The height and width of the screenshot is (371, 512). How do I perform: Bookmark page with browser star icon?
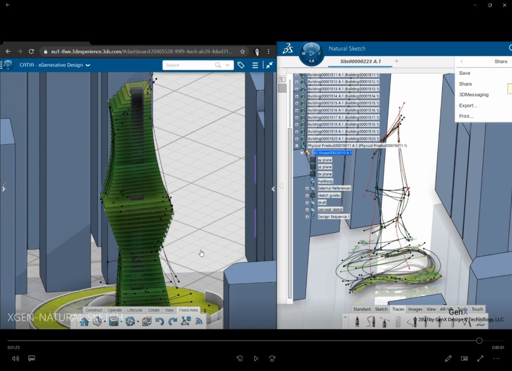242,52
